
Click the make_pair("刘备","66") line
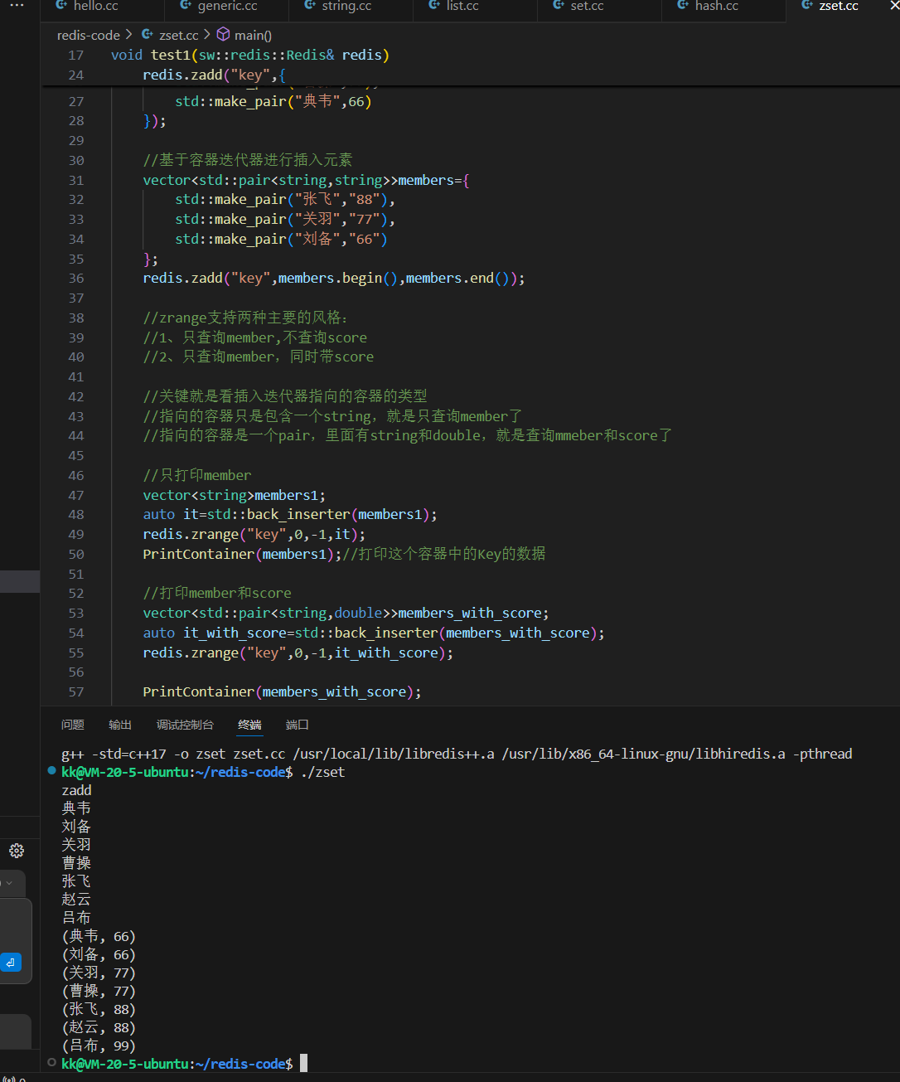coord(281,240)
